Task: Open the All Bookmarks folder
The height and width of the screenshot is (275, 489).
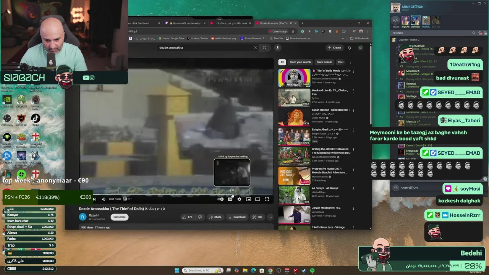Action: [359, 38]
